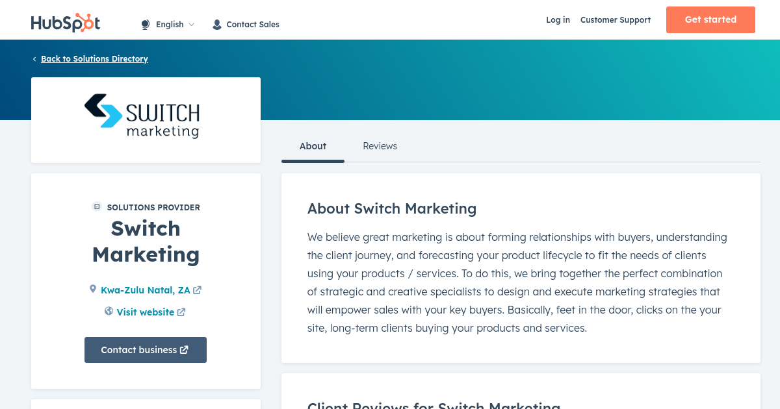Open the Contact Sales link
This screenshot has height=409, width=780.
pyautogui.click(x=253, y=25)
